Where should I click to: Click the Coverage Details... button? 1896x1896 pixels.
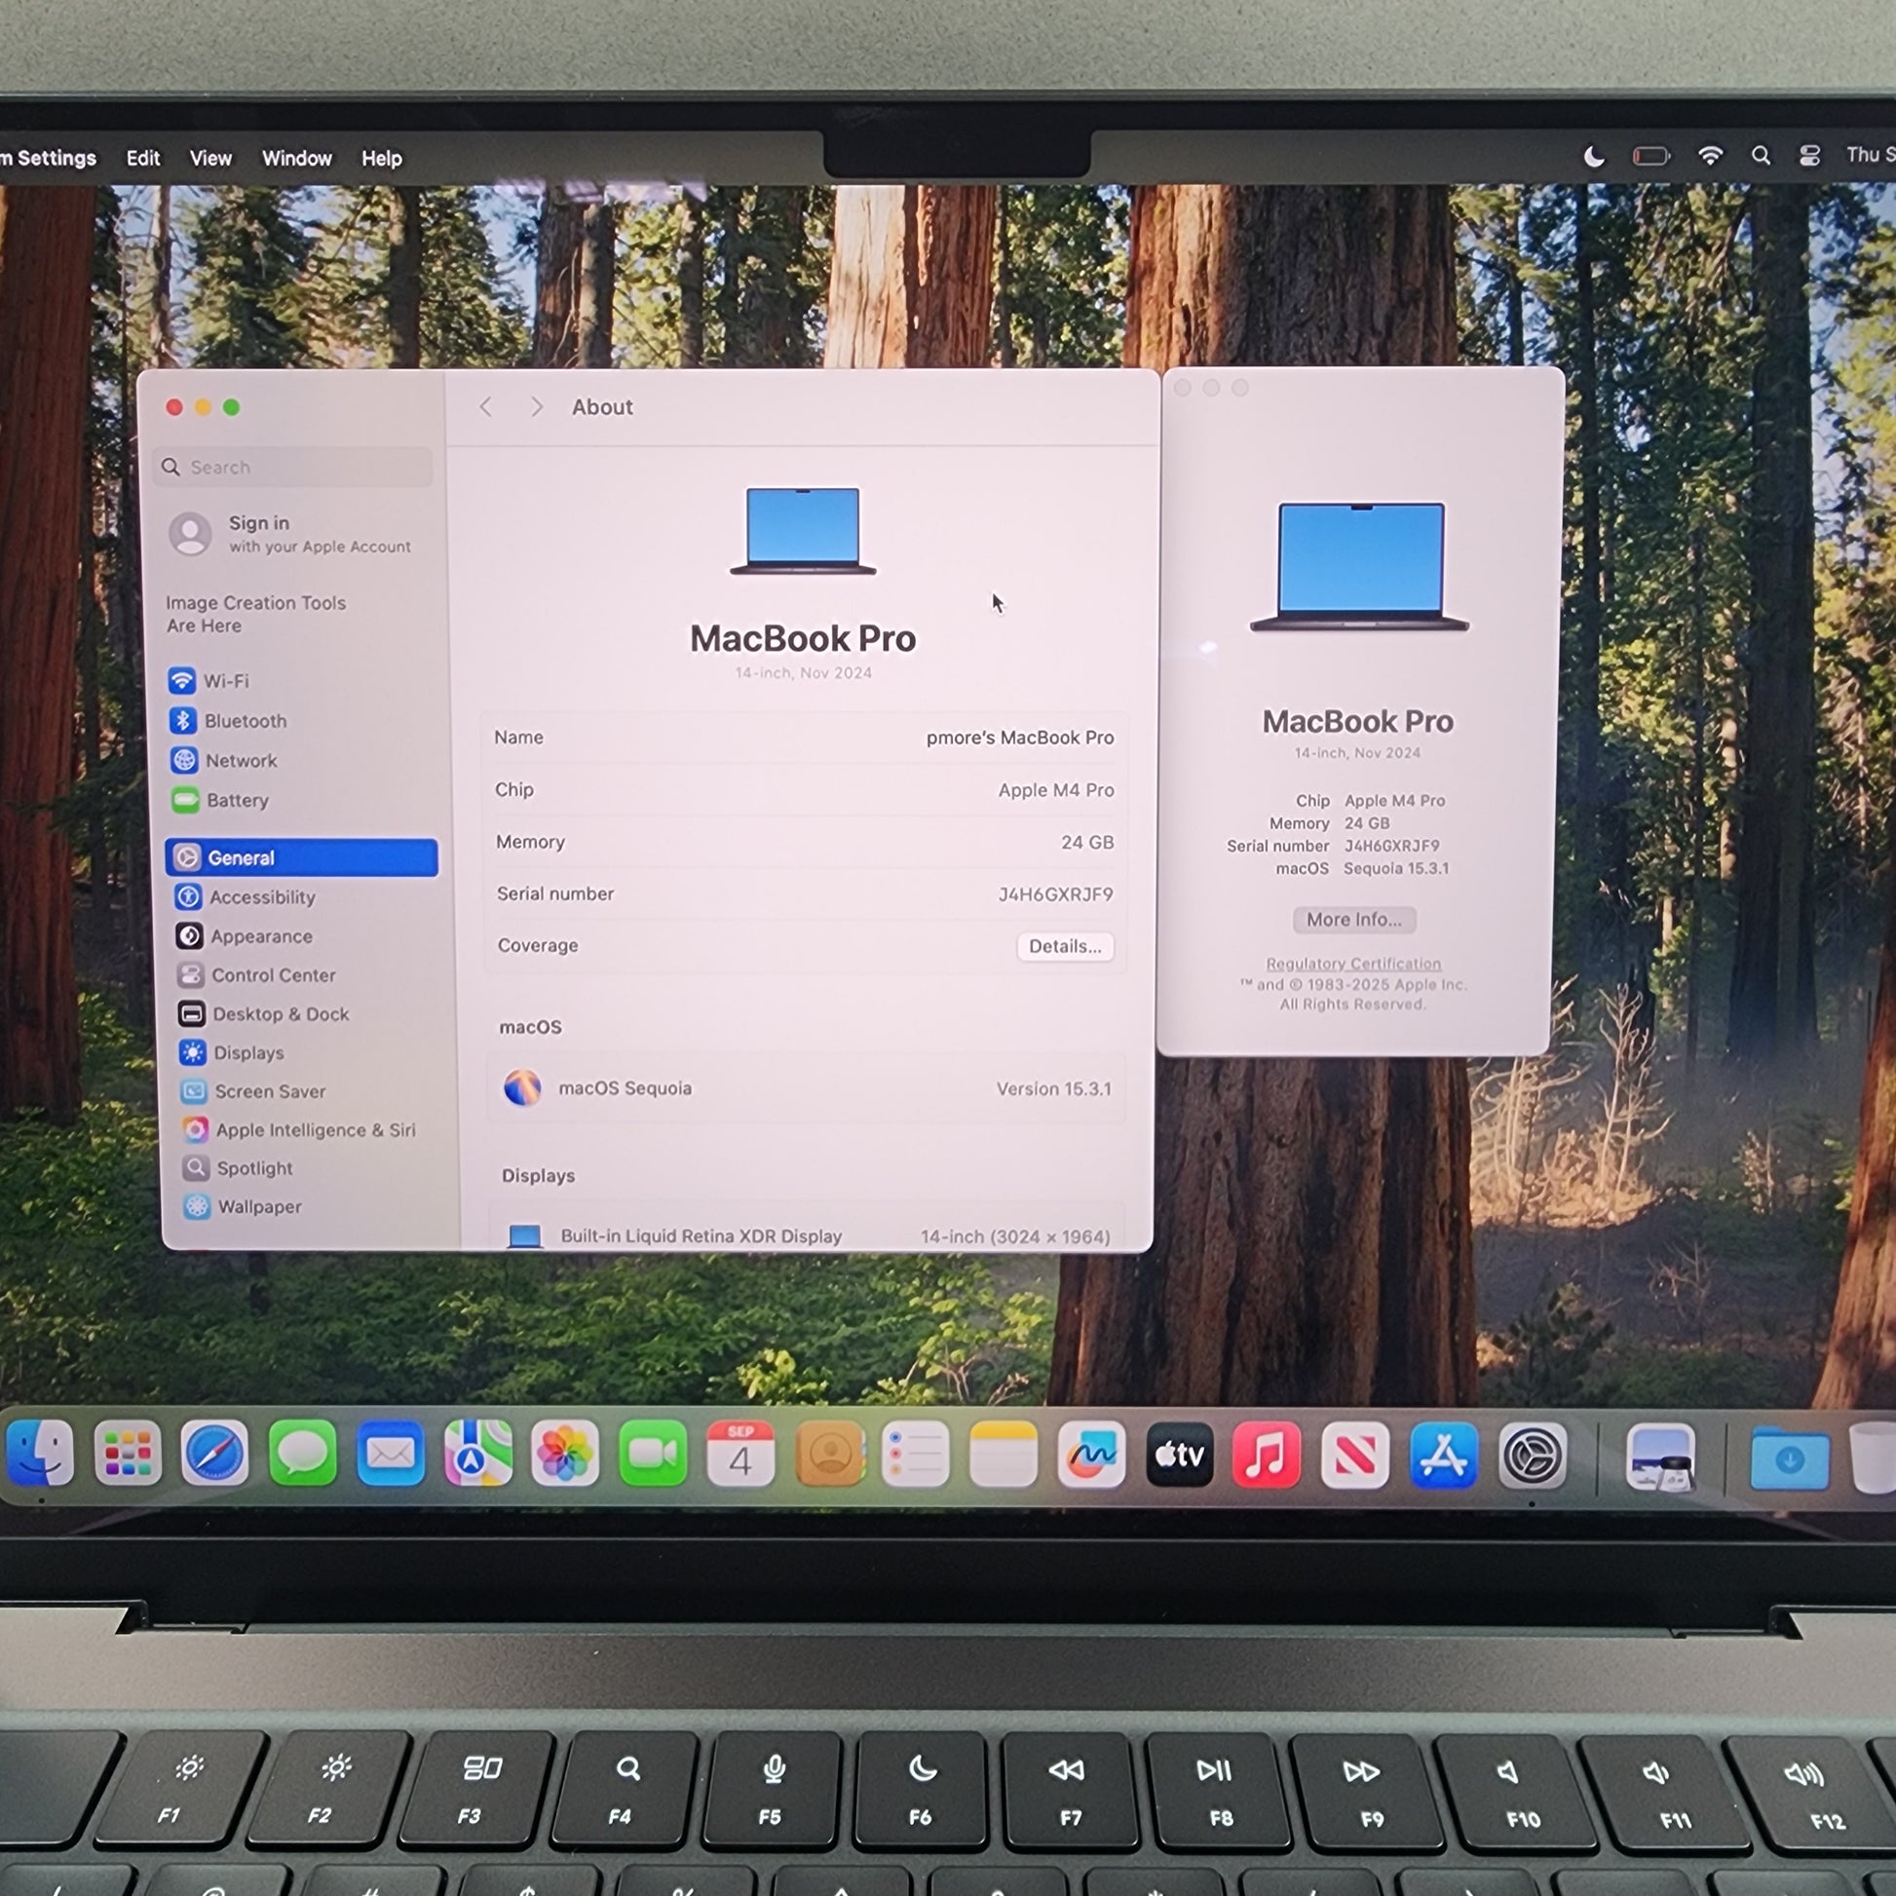[1065, 946]
